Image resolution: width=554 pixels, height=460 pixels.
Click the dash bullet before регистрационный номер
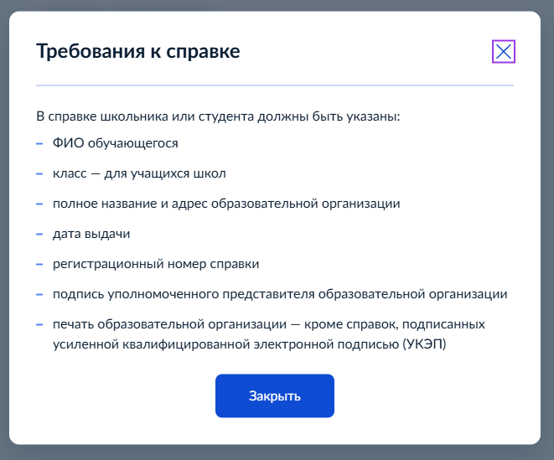[39, 264]
